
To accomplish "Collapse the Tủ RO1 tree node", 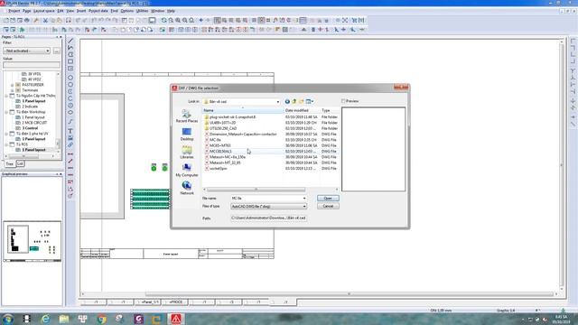I will tap(6, 144).
